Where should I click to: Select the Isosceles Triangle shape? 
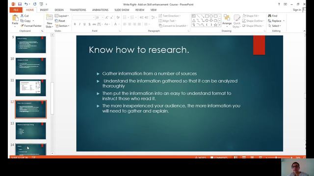click(194, 21)
